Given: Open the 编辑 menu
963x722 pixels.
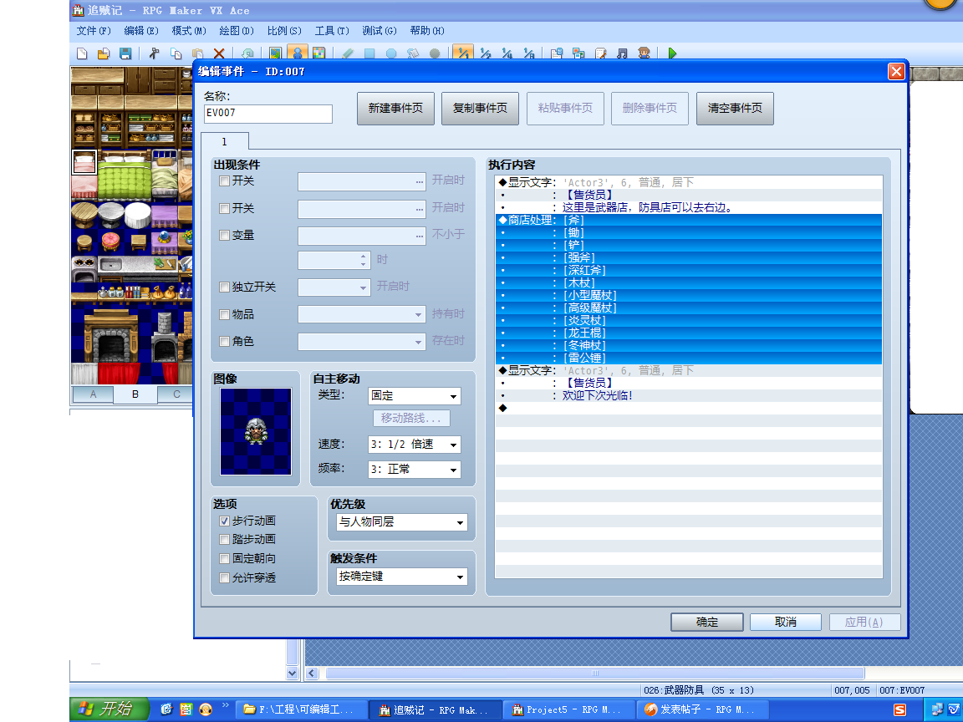Looking at the screenshot, I should [x=141, y=31].
